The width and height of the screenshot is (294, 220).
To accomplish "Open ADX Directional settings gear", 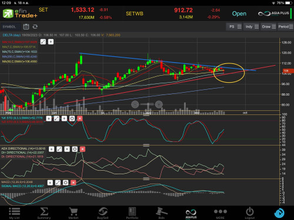I will [x=75, y=149].
